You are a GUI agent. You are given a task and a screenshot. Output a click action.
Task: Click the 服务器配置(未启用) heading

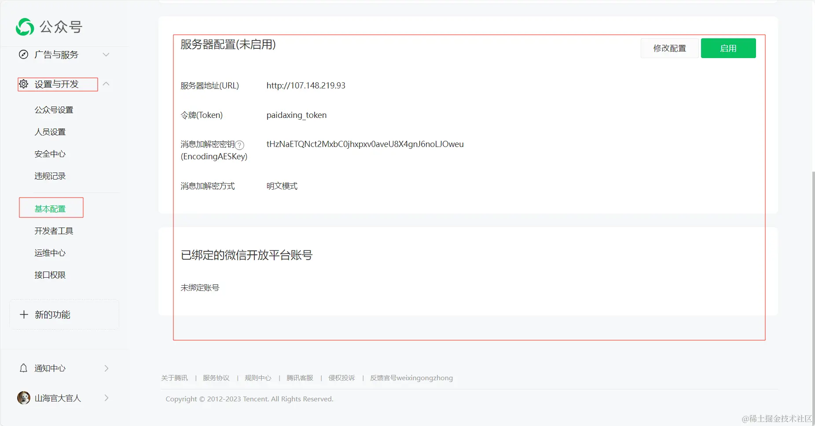[x=228, y=44]
